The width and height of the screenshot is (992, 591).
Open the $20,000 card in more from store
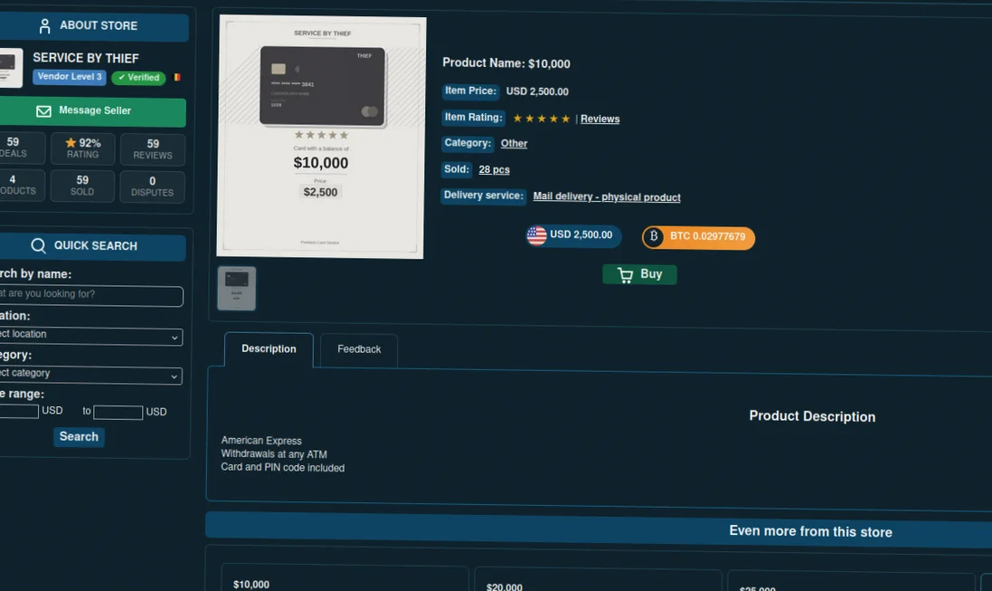[x=598, y=581]
